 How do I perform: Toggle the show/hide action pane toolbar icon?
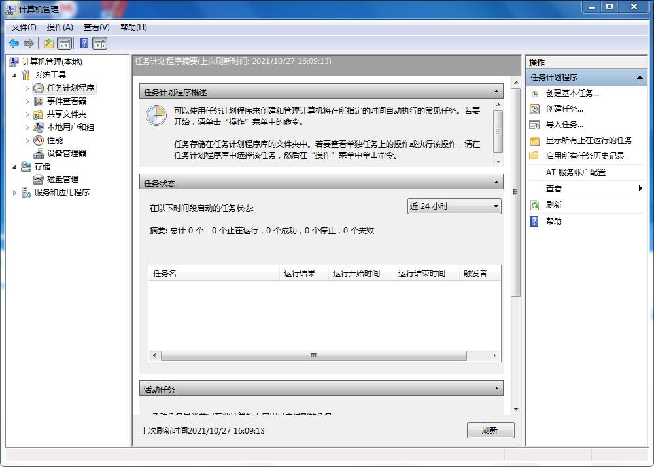click(99, 43)
